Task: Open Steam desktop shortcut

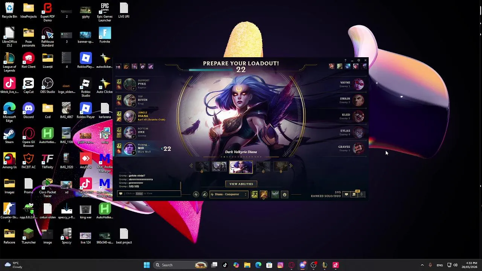Action: (x=9, y=136)
